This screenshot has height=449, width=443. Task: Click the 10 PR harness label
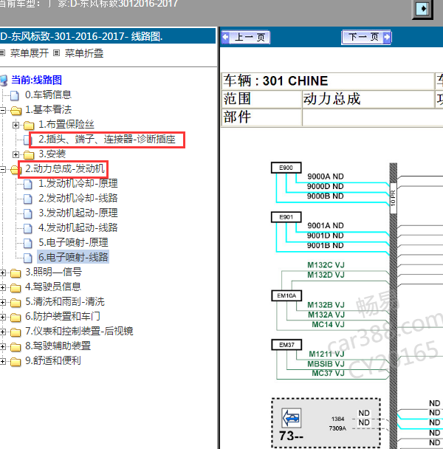(394, 198)
